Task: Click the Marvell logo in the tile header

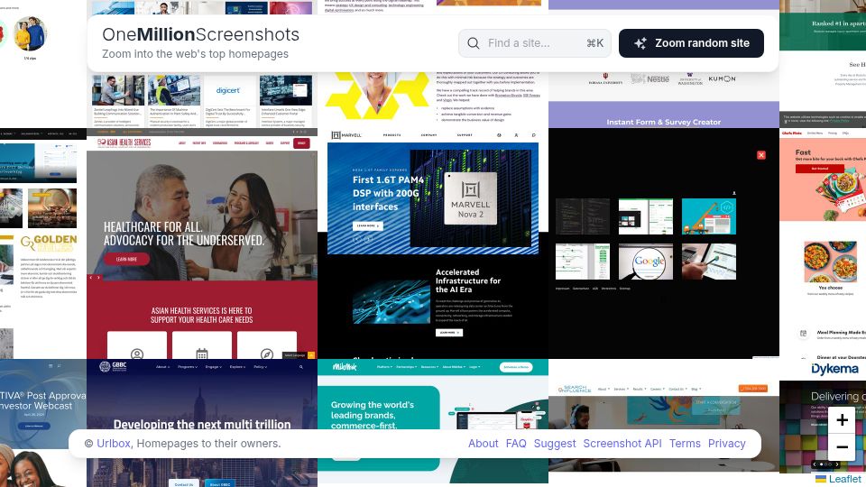Action: coord(346,134)
